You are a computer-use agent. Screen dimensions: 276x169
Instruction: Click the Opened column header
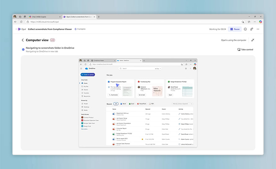click(148, 109)
